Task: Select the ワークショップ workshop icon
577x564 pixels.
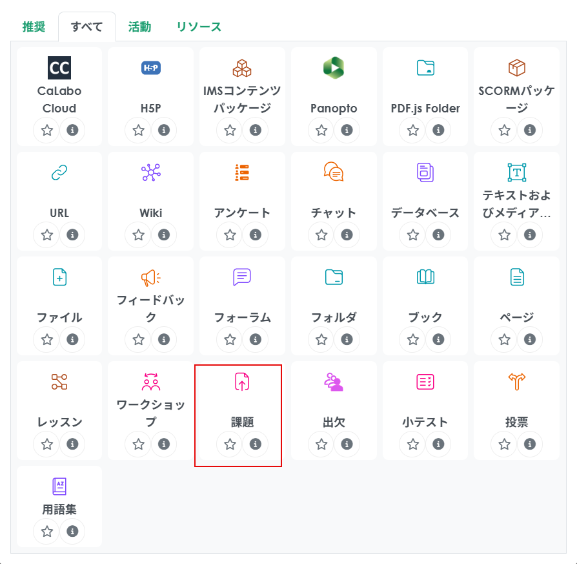Action: click(150, 382)
